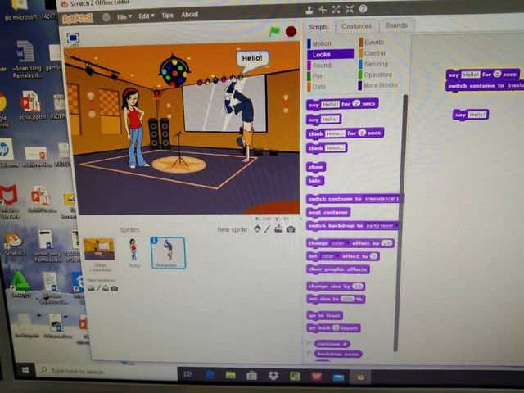Check the 'backdrop name' reporter checkbox

pos(309,354)
